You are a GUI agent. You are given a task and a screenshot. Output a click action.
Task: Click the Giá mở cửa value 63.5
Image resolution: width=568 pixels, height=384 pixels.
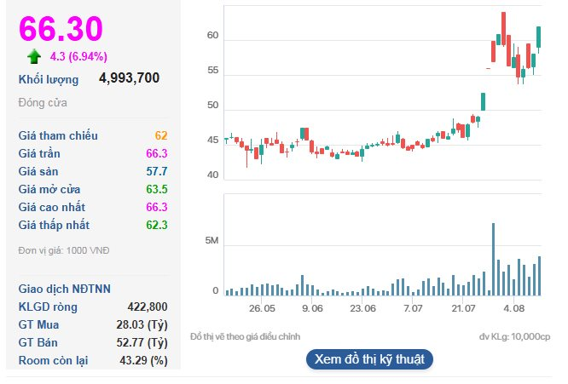(x=155, y=189)
